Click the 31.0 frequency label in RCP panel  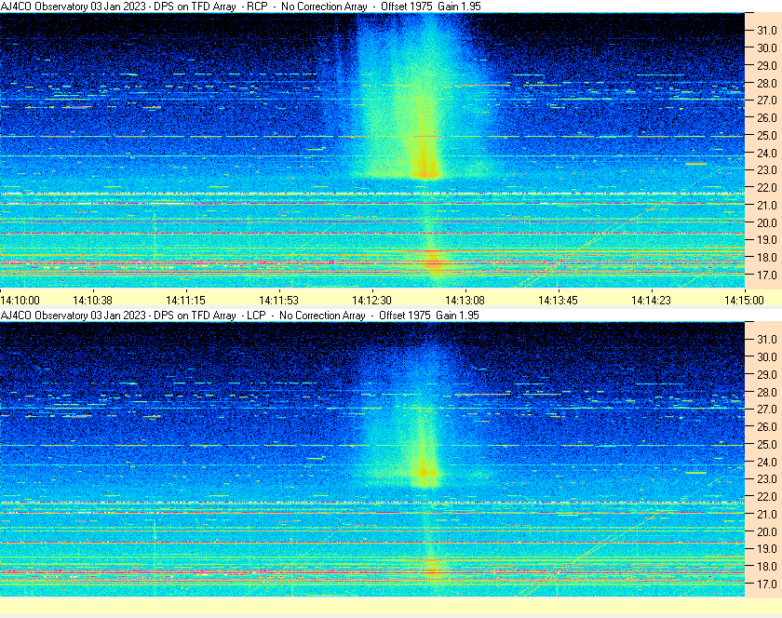click(x=767, y=31)
